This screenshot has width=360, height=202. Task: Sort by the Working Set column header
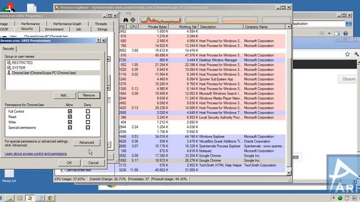coord(184,27)
